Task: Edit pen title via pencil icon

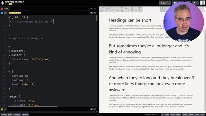Action: click(23, 2)
